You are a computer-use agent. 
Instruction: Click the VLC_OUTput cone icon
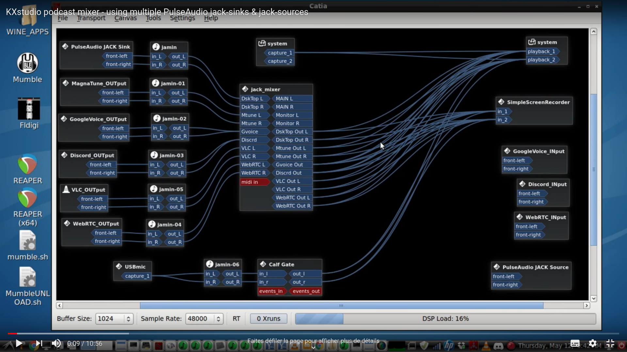[66, 189]
